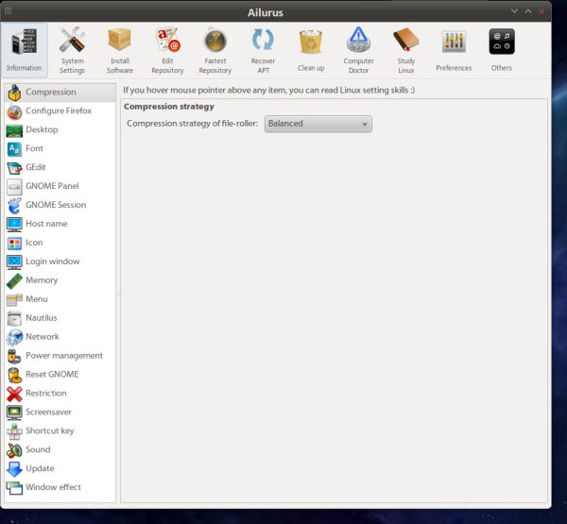Open System Settings toolbar icon
The image size is (567, 524).
pos(72,49)
